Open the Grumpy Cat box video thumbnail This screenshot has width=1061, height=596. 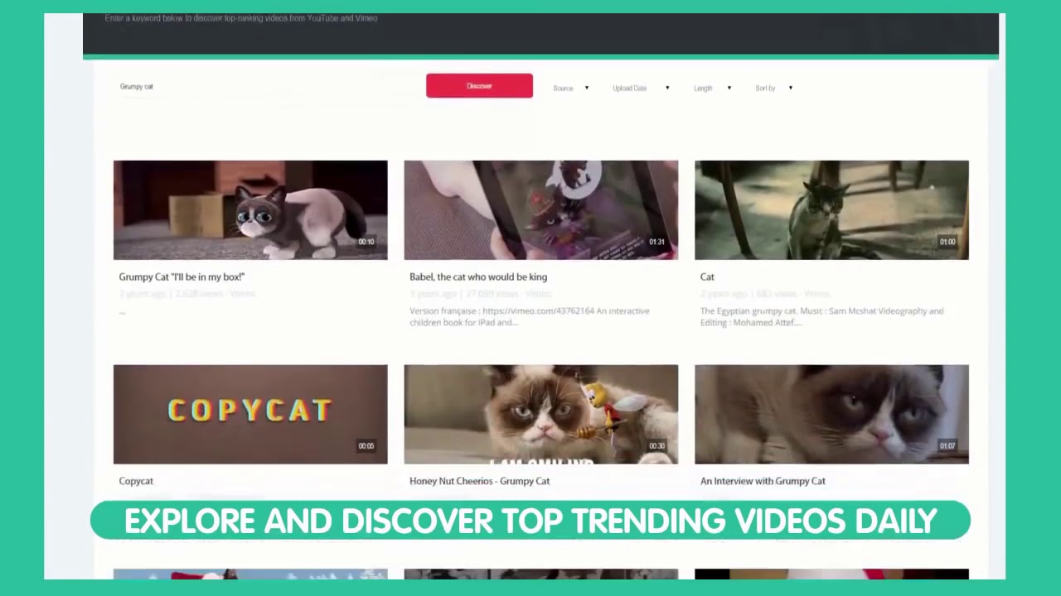tap(250, 210)
